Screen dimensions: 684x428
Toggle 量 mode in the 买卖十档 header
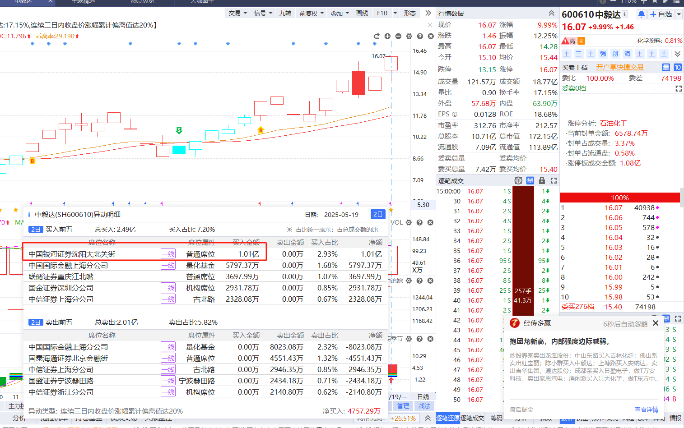pyautogui.click(x=666, y=67)
